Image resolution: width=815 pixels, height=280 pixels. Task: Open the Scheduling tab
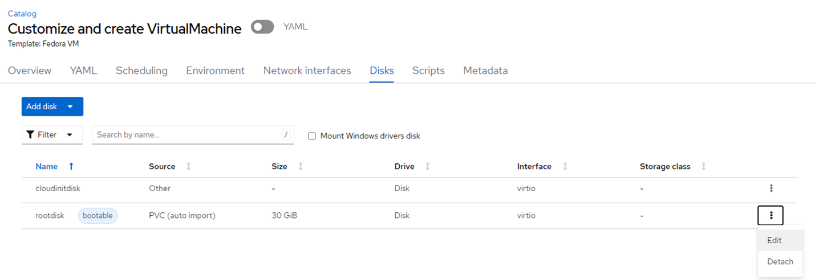coord(141,71)
